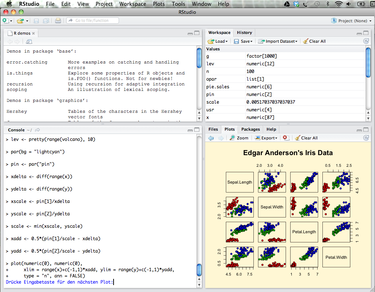This screenshot has height=292, width=375.
Task: Switch to the History tab
Action: 244,32
